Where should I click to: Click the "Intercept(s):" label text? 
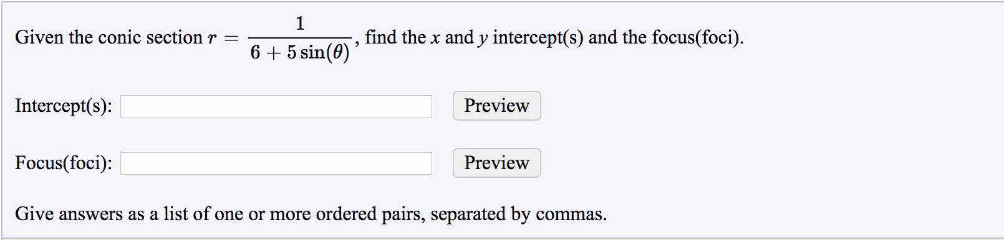click(x=64, y=106)
